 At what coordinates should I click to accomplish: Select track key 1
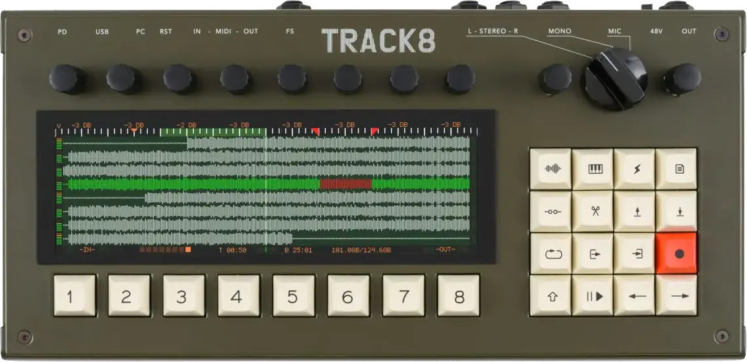[75, 295]
